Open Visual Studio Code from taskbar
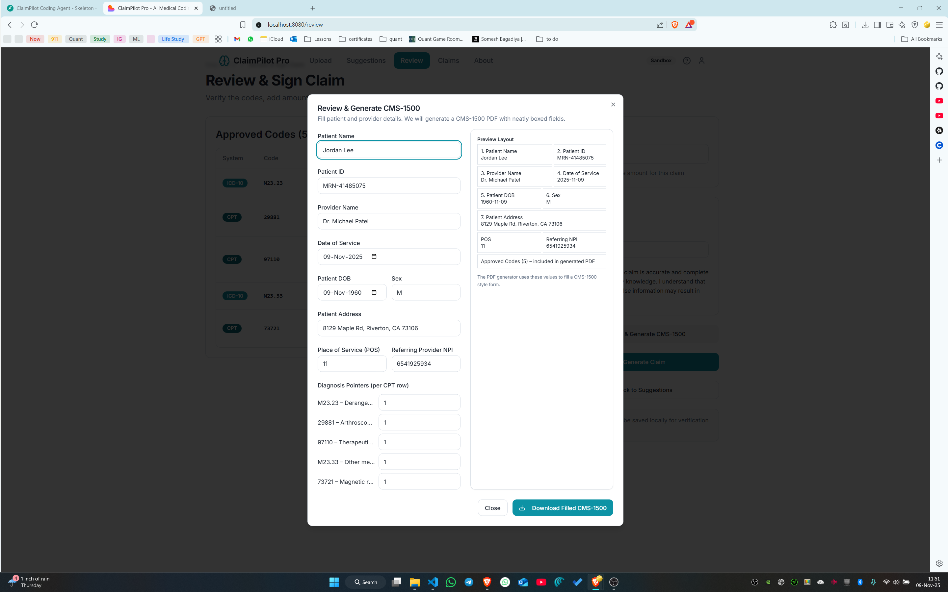 433,582
